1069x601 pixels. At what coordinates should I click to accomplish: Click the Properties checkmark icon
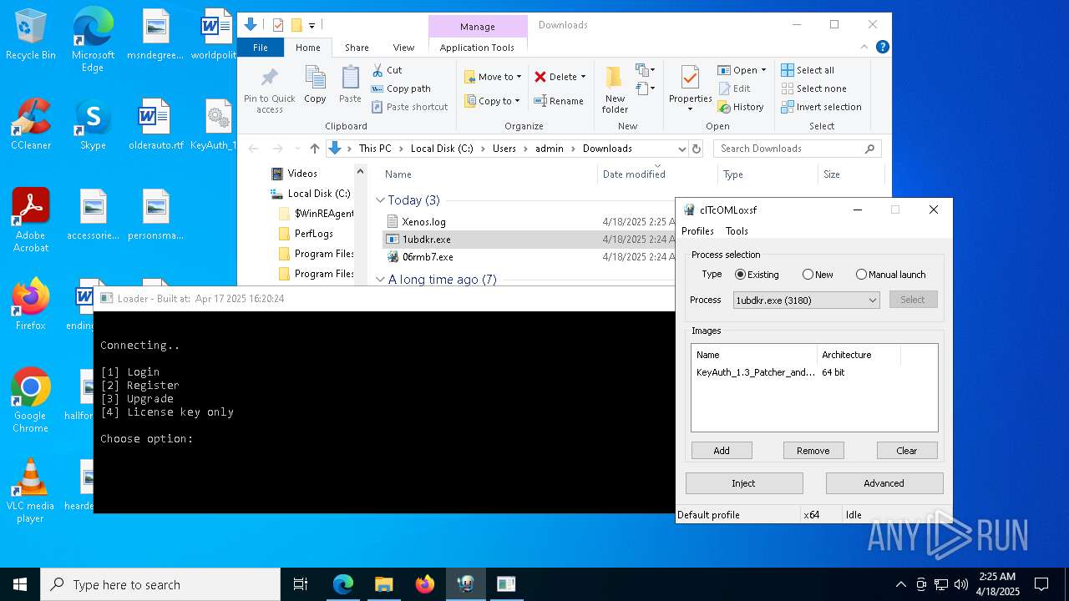[690, 78]
